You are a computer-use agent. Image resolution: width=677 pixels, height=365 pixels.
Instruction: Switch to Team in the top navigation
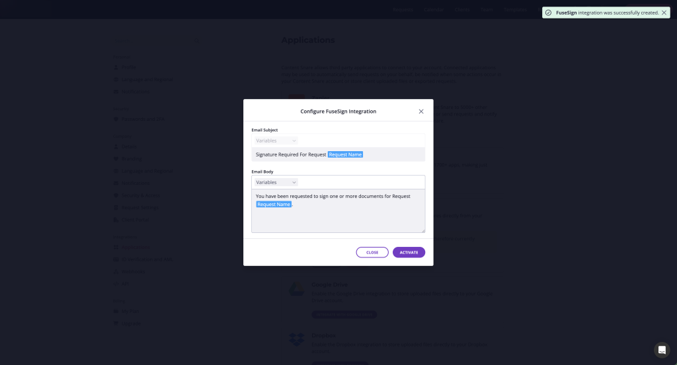[x=487, y=9]
